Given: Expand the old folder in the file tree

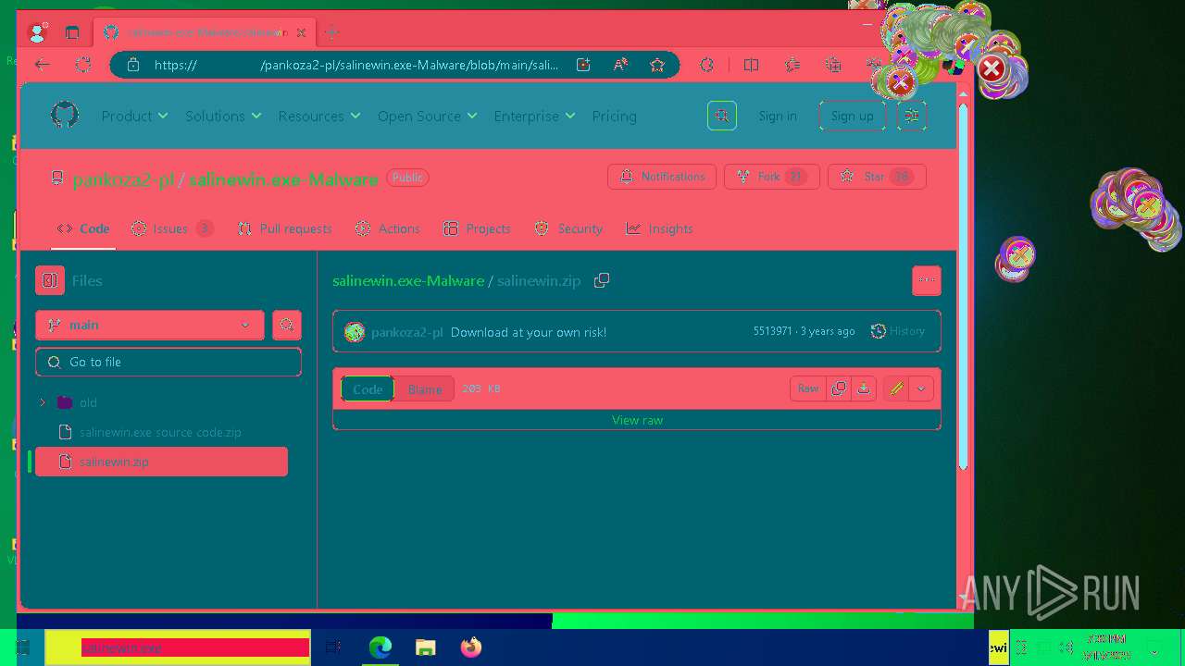Looking at the screenshot, I should point(43,402).
